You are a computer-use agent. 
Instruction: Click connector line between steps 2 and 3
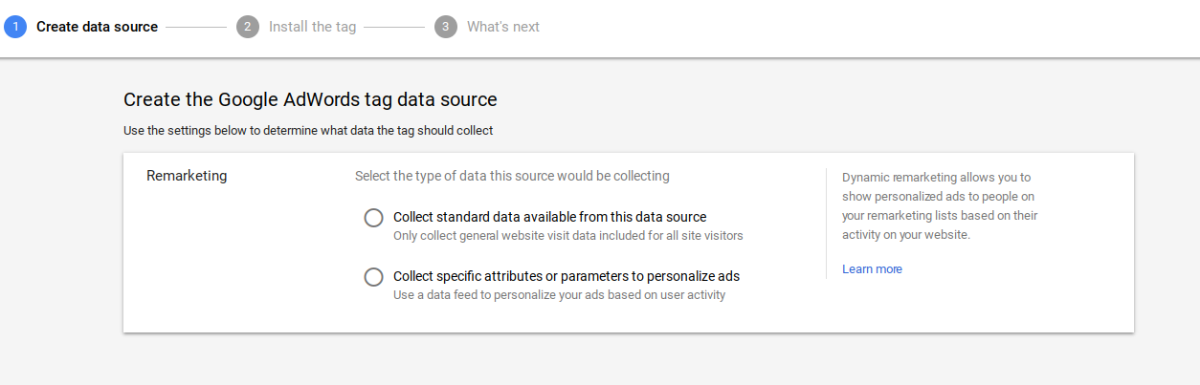click(394, 27)
